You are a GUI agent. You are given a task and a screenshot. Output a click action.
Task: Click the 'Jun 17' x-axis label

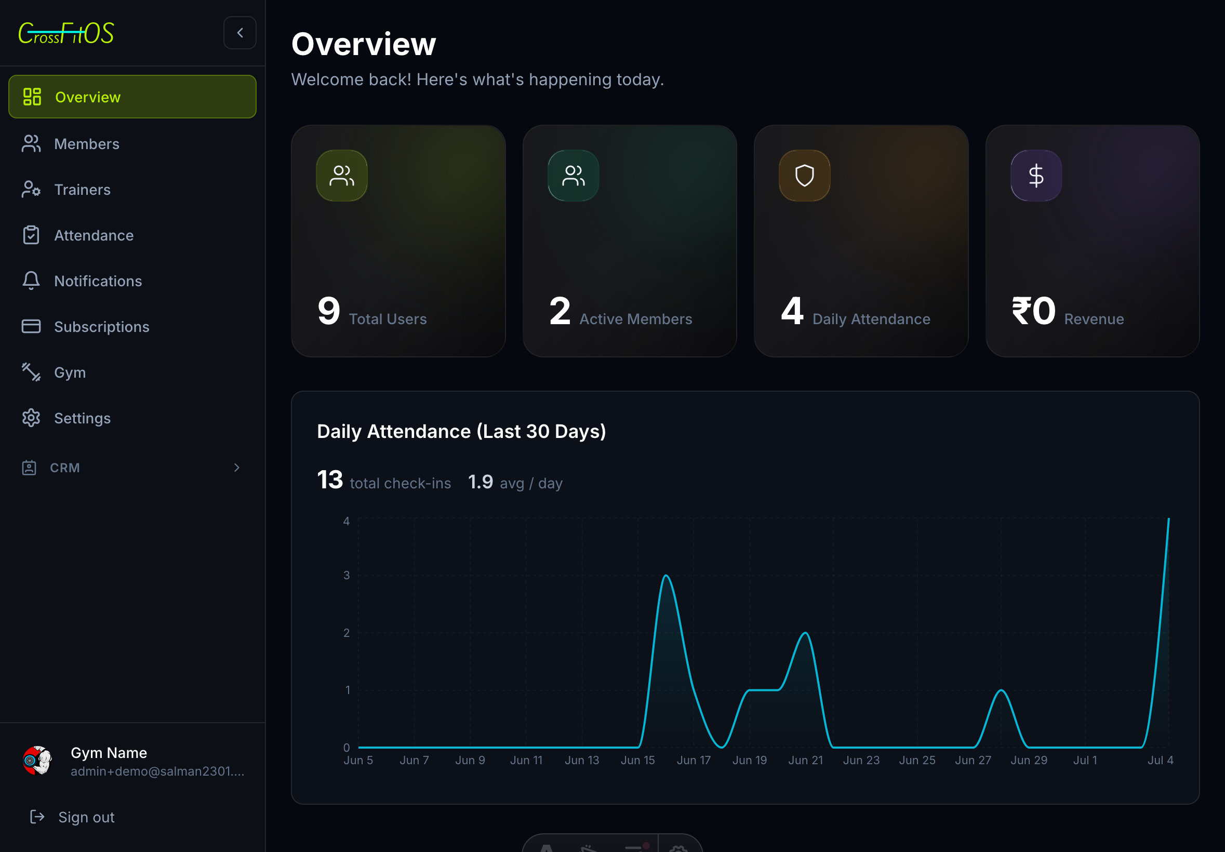pyautogui.click(x=694, y=760)
